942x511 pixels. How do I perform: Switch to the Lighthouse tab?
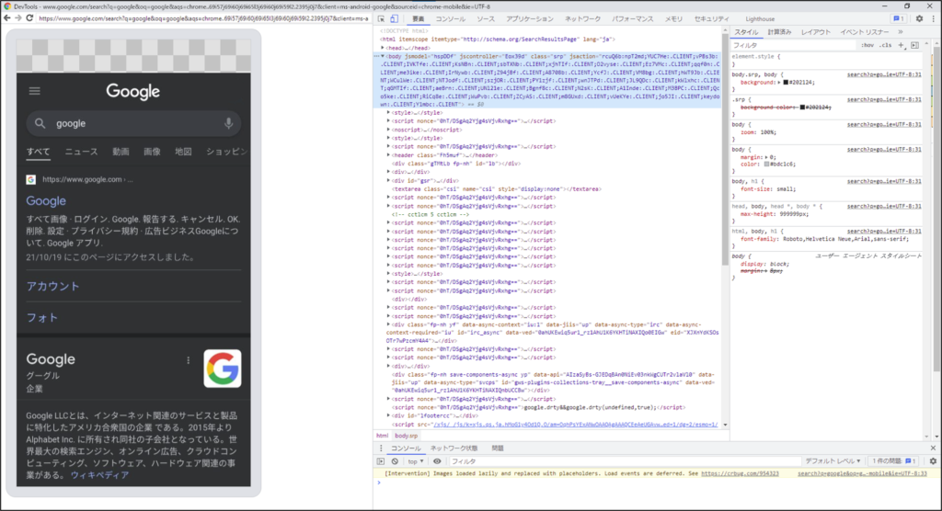(x=760, y=18)
